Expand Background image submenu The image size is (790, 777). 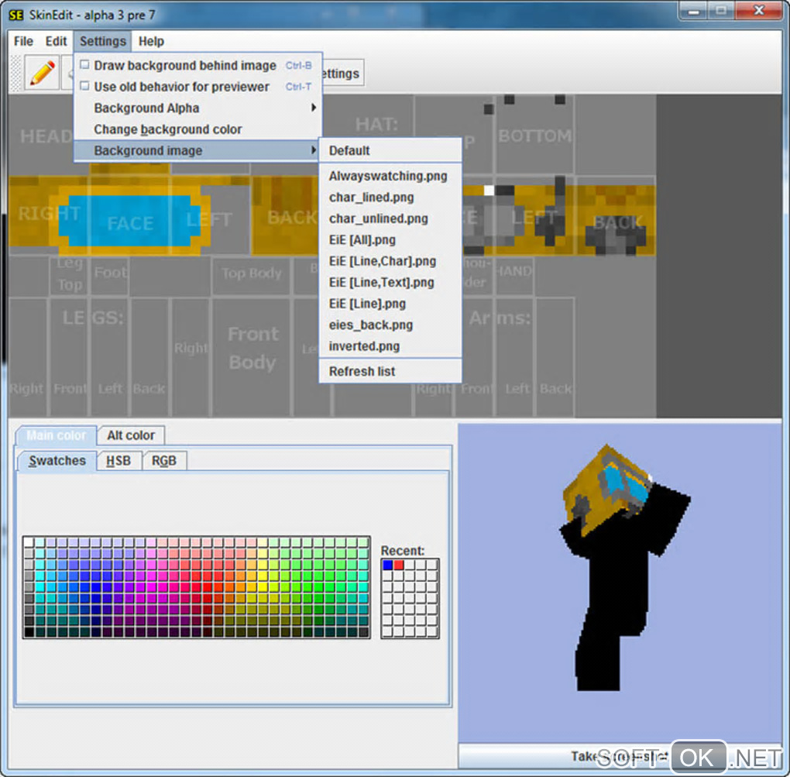coord(197,150)
